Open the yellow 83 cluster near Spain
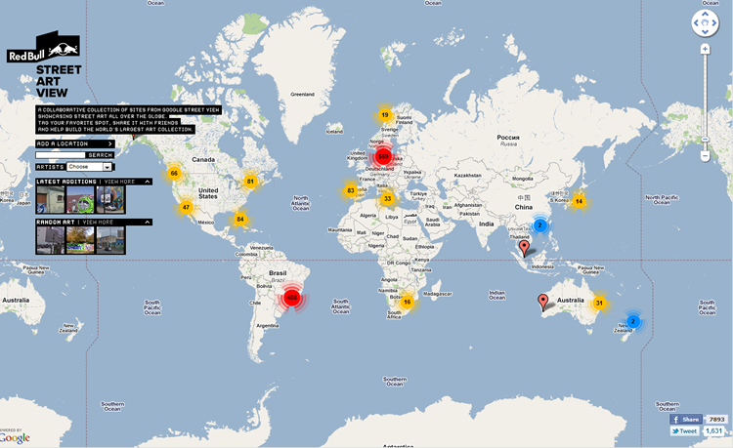Viewport: 733px width, 448px height. (351, 190)
